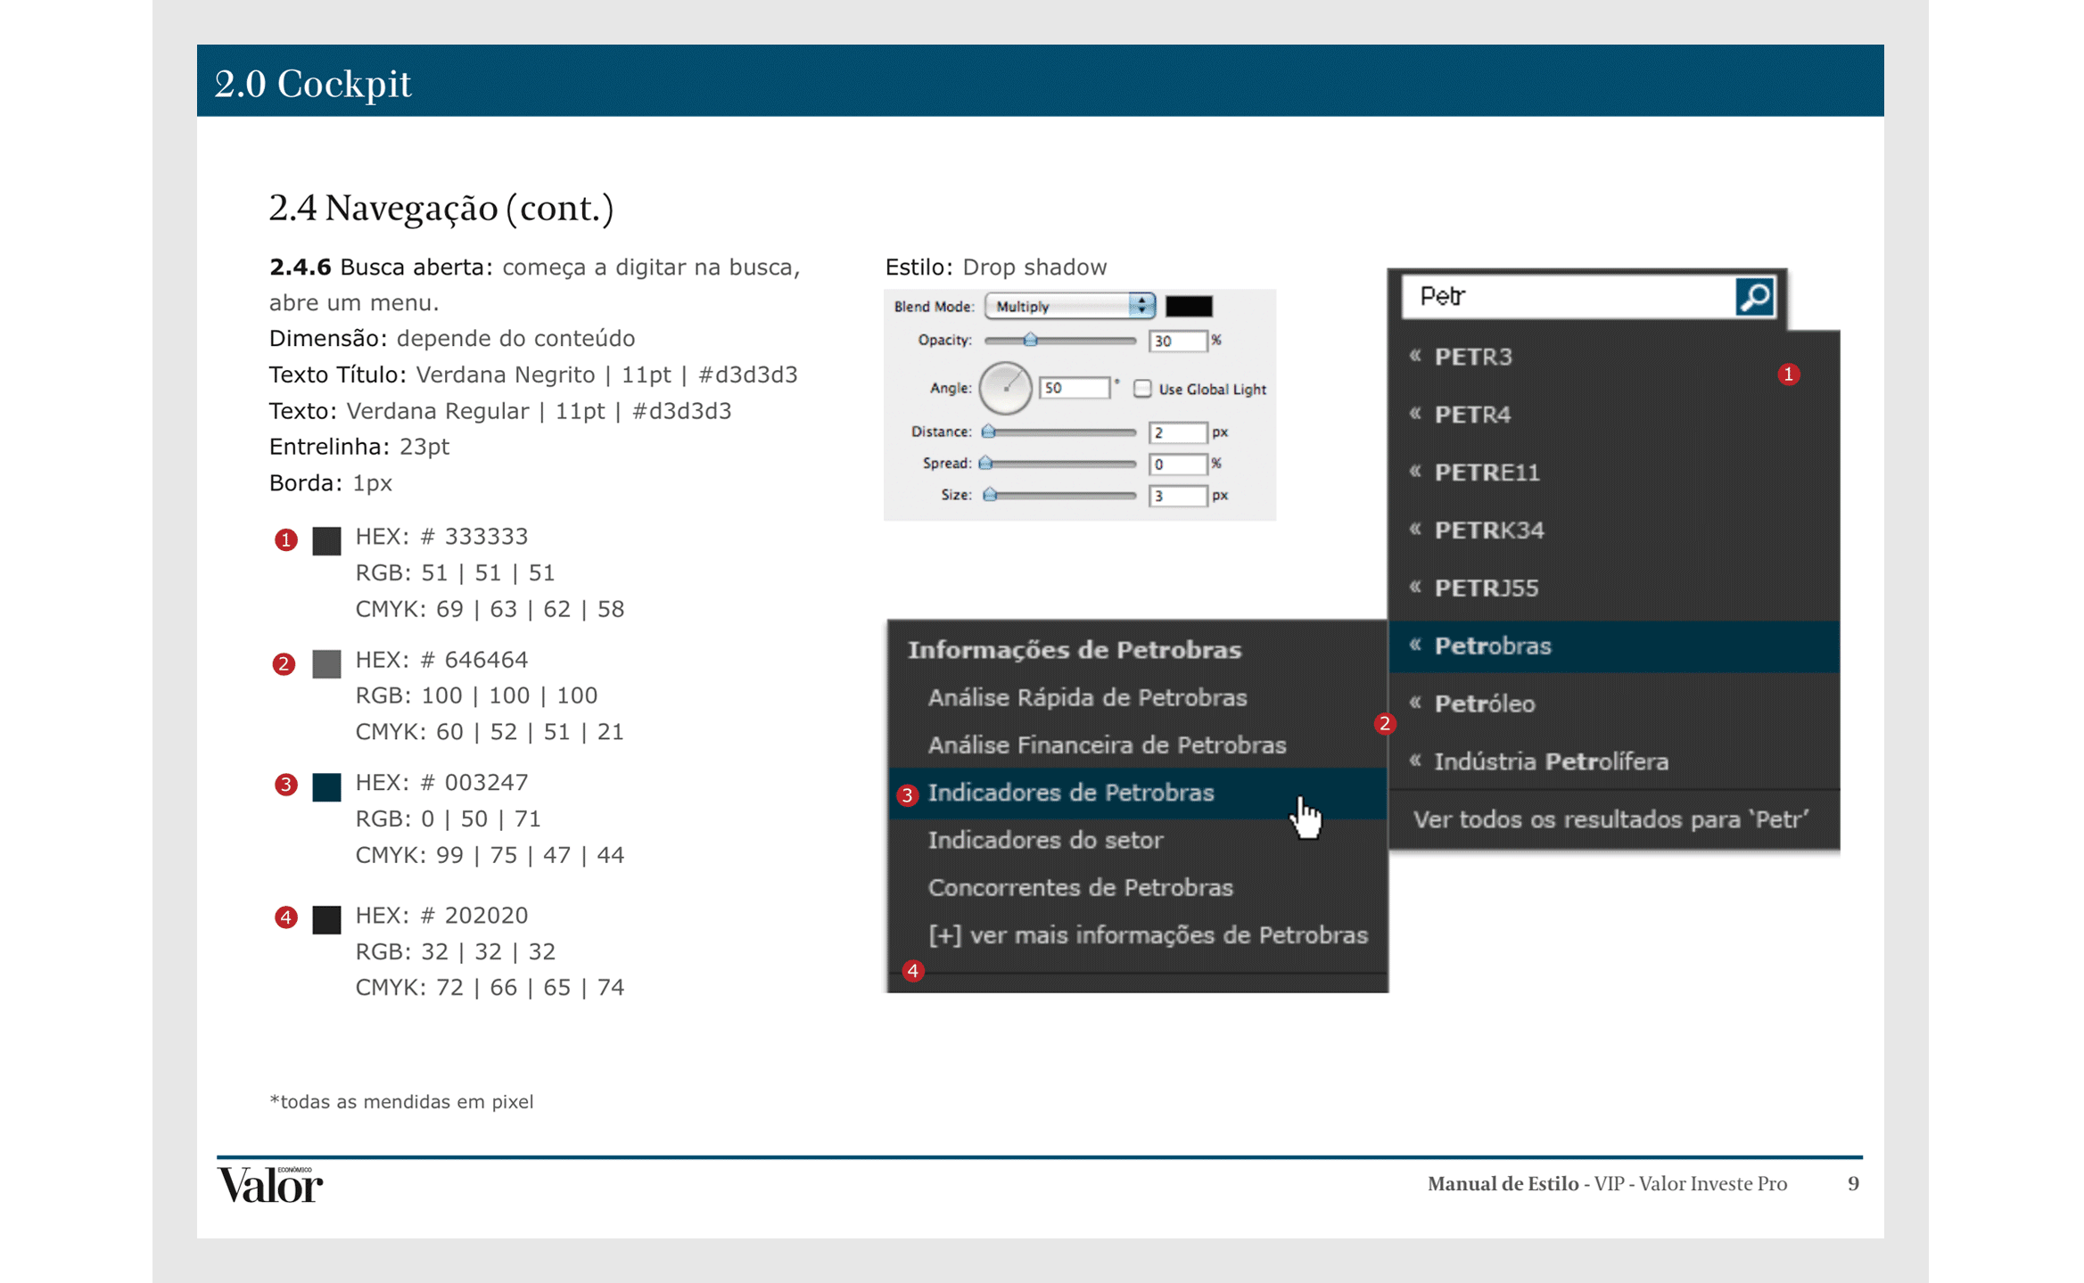Click the magnifier search icon
The height and width of the screenshot is (1283, 2084).
(1753, 297)
